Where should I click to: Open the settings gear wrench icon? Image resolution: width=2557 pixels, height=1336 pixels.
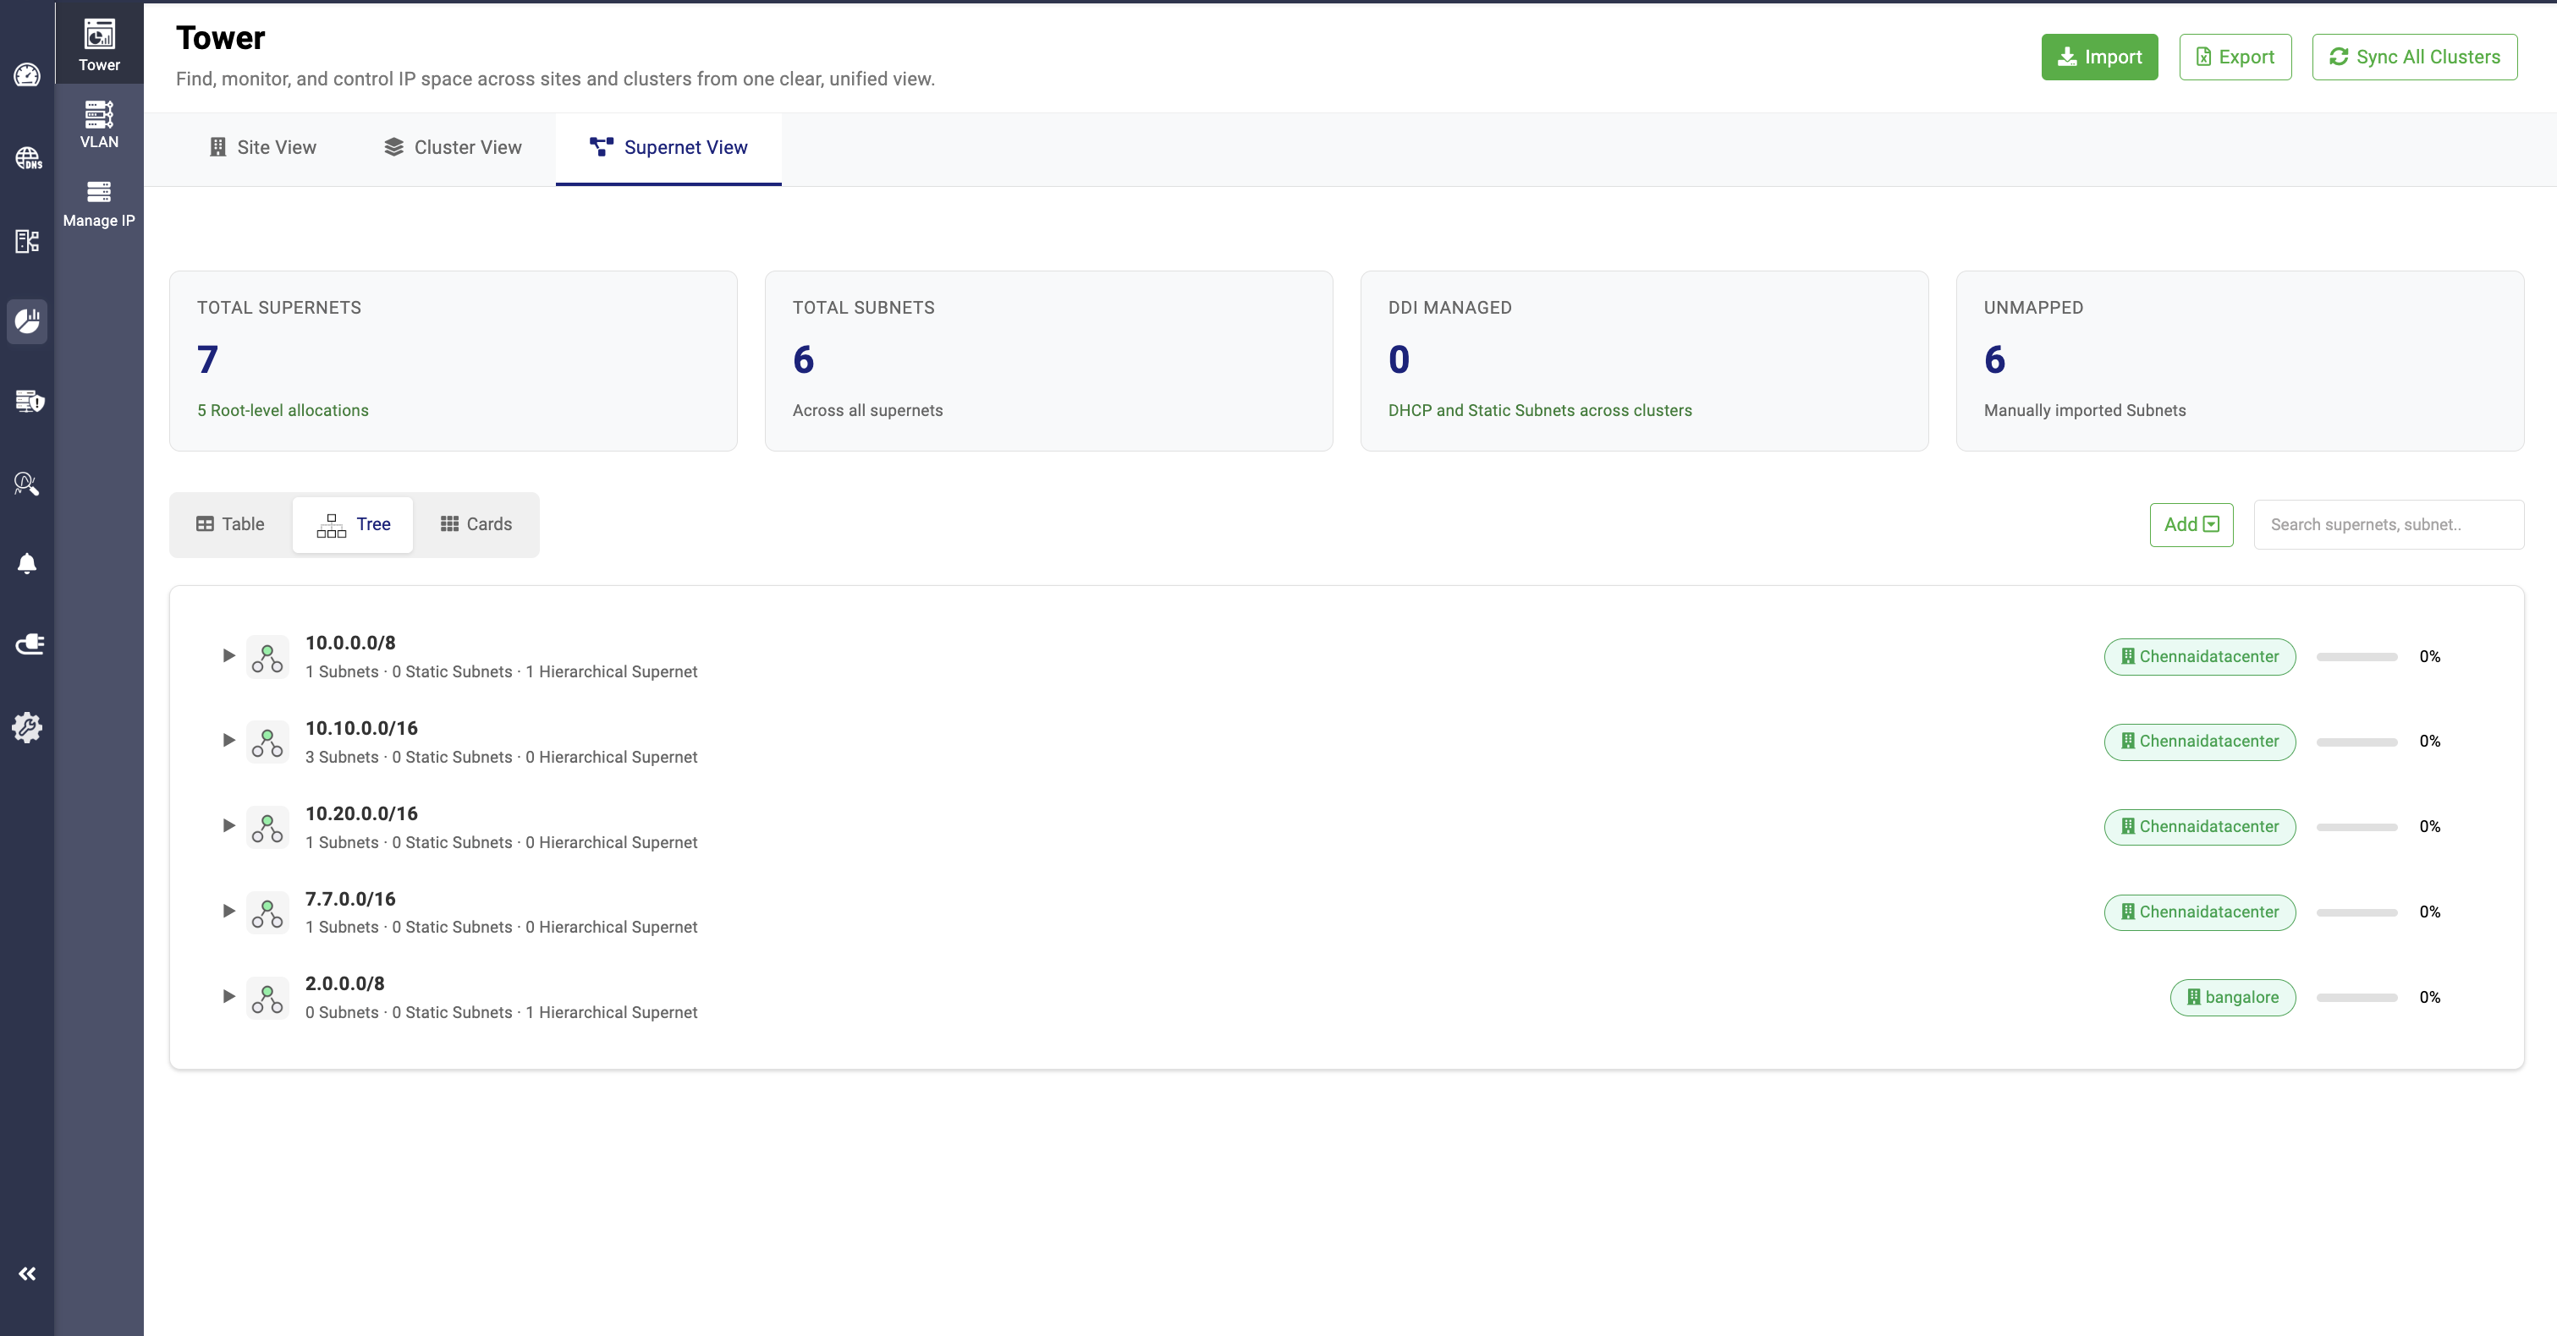coord(27,727)
